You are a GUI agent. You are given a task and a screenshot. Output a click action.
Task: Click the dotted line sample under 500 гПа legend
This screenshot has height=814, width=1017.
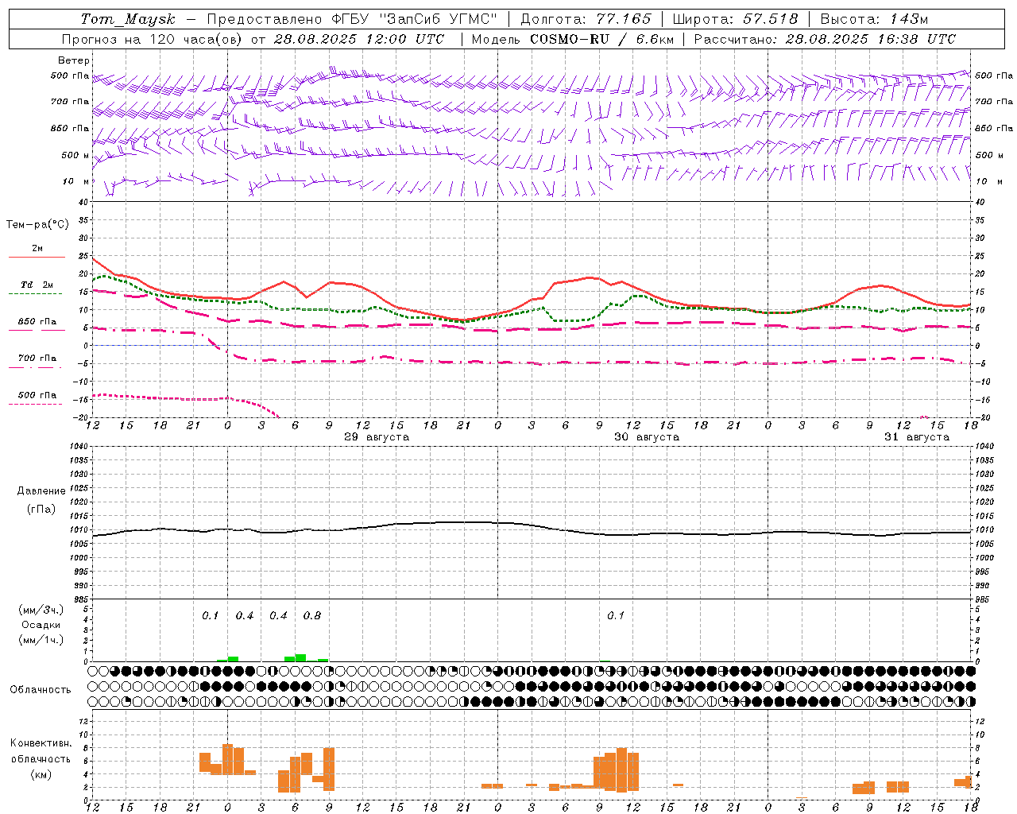click(35, 405)
